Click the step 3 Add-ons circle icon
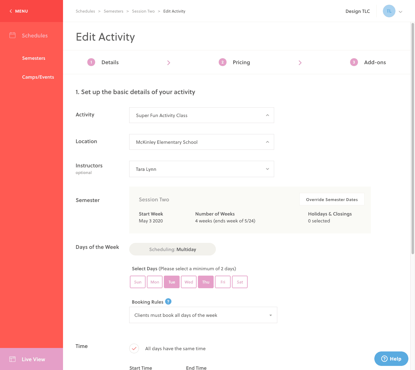 click(354, 62)
